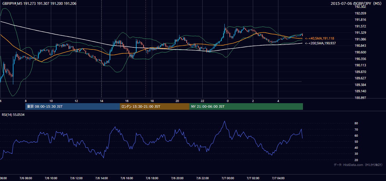Click price level 190.356 on the axis
Screen dimensions: 386x181
tap(360, 59)
